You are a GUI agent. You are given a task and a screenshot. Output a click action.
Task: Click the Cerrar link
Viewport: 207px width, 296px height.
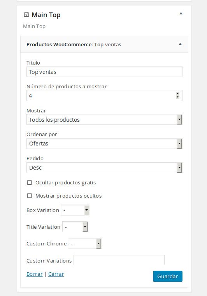pos(56,274)
